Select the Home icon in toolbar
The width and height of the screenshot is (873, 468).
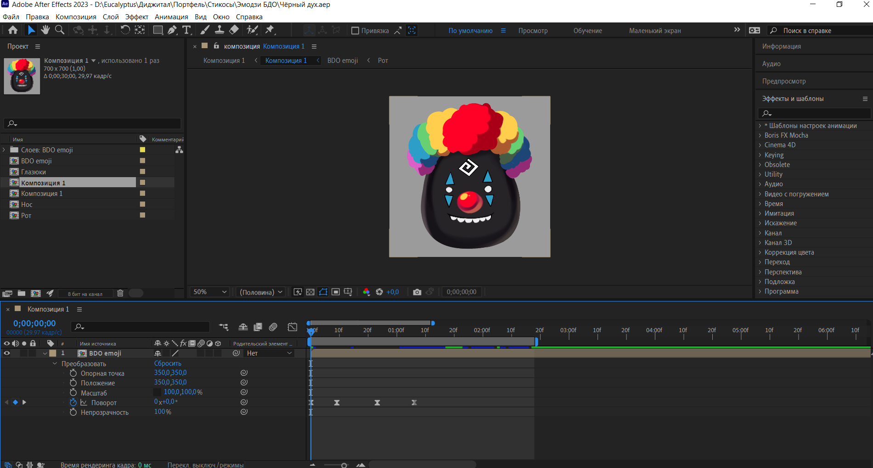coord(13,30)
